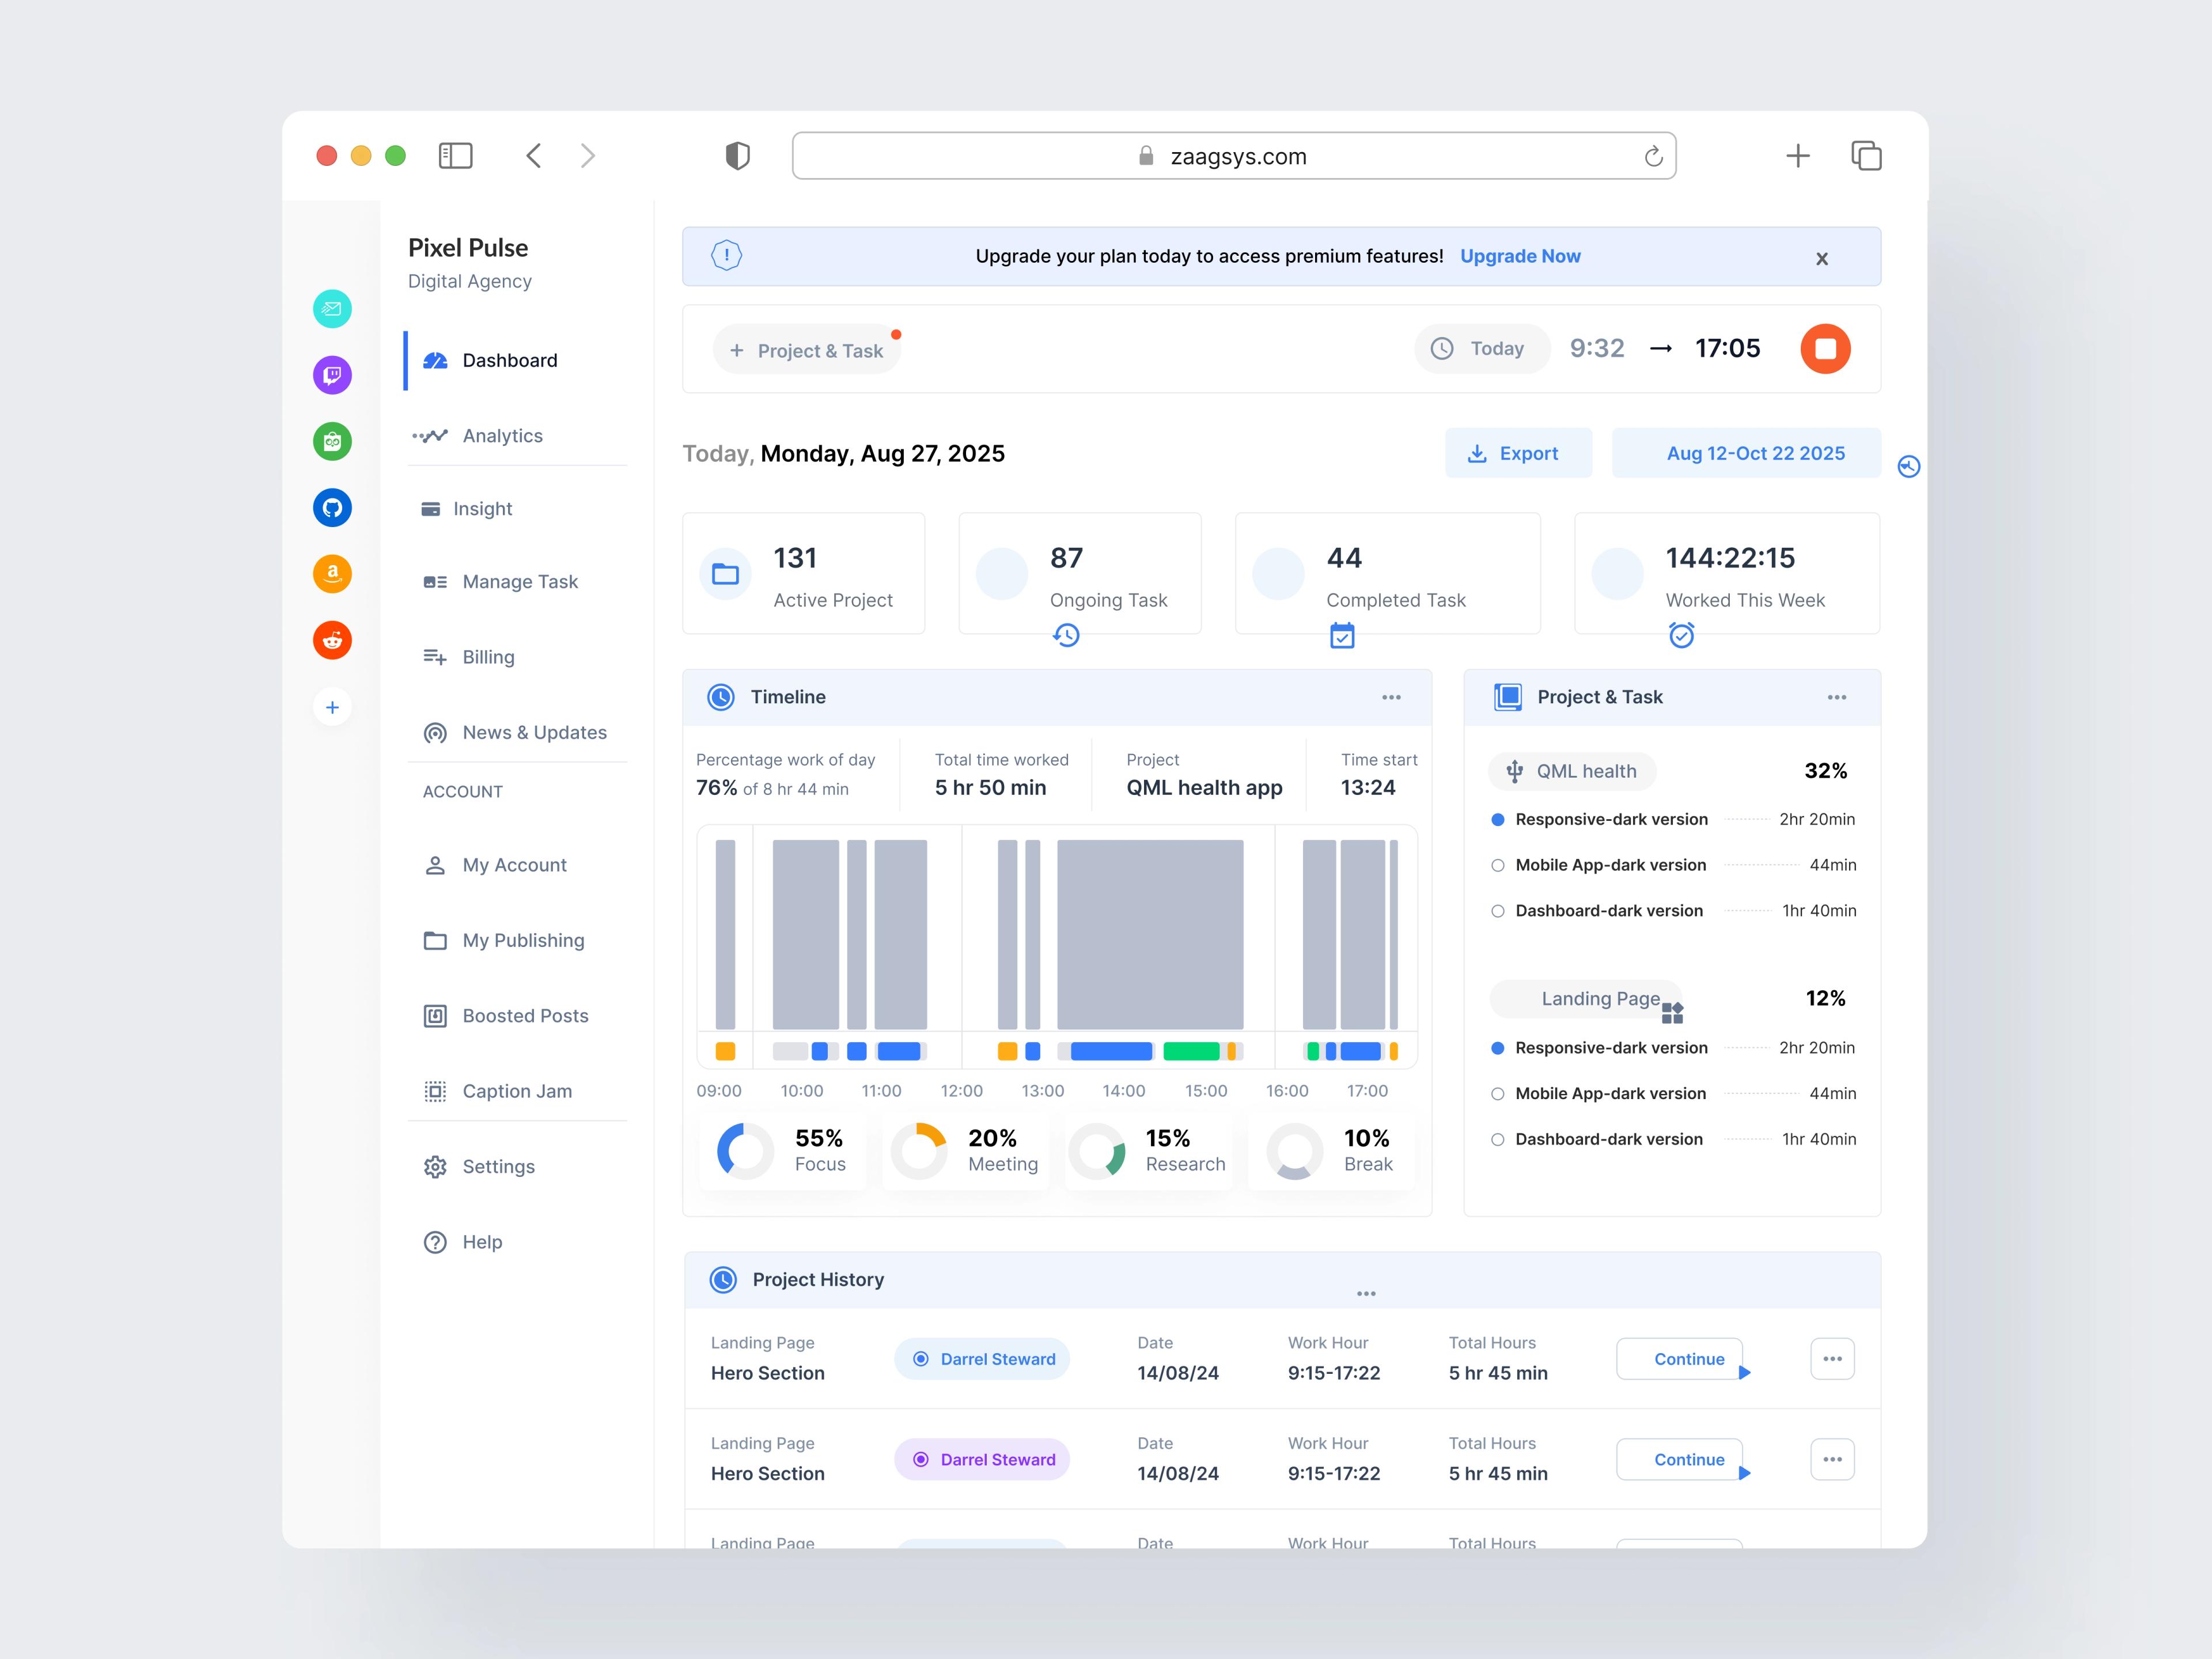Open the Amazon workspace icon

pos(332,574)
